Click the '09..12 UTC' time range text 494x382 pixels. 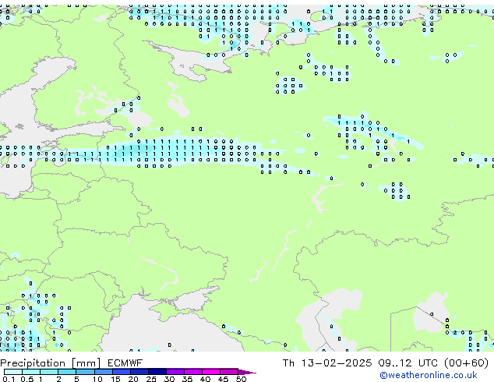(x=408, y=363)
